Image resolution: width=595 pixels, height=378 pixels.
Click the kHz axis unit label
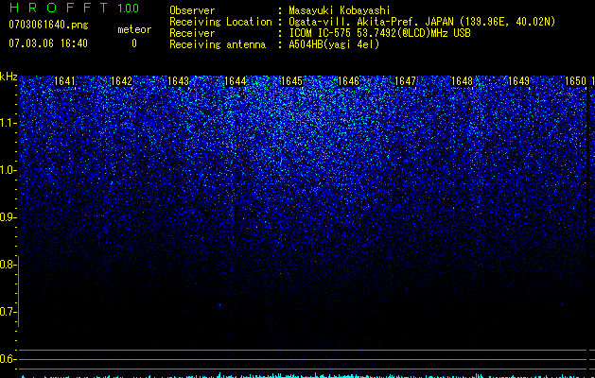9,77
